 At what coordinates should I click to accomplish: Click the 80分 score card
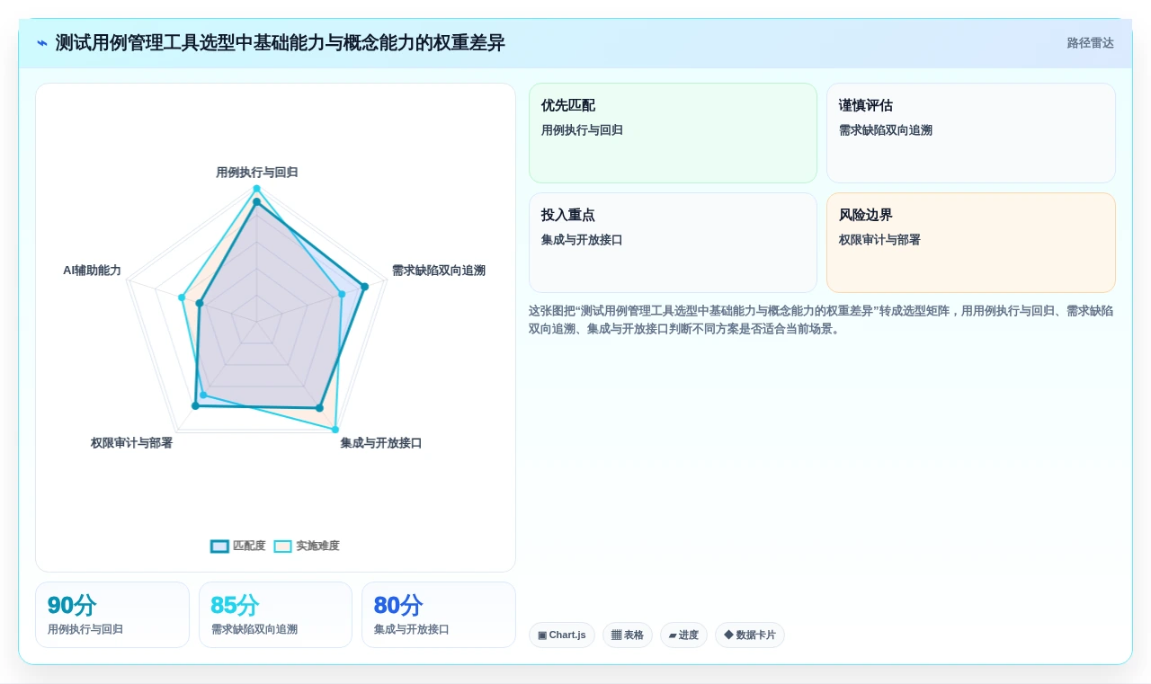pos(439,615)
